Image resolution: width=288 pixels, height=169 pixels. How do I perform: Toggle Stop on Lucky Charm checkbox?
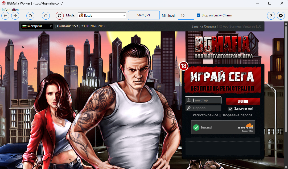point(198,15)
